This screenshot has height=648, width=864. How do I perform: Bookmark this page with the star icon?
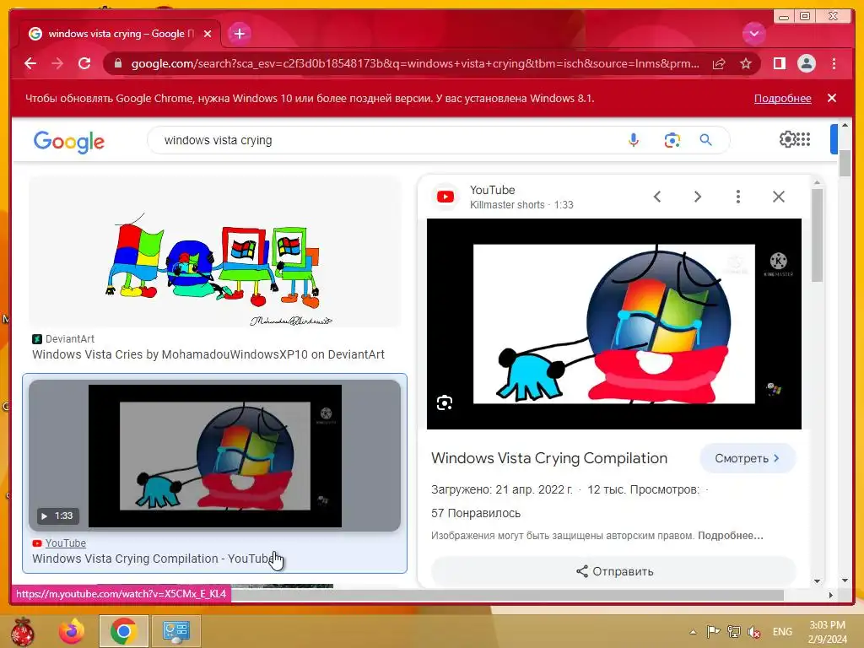746,64
